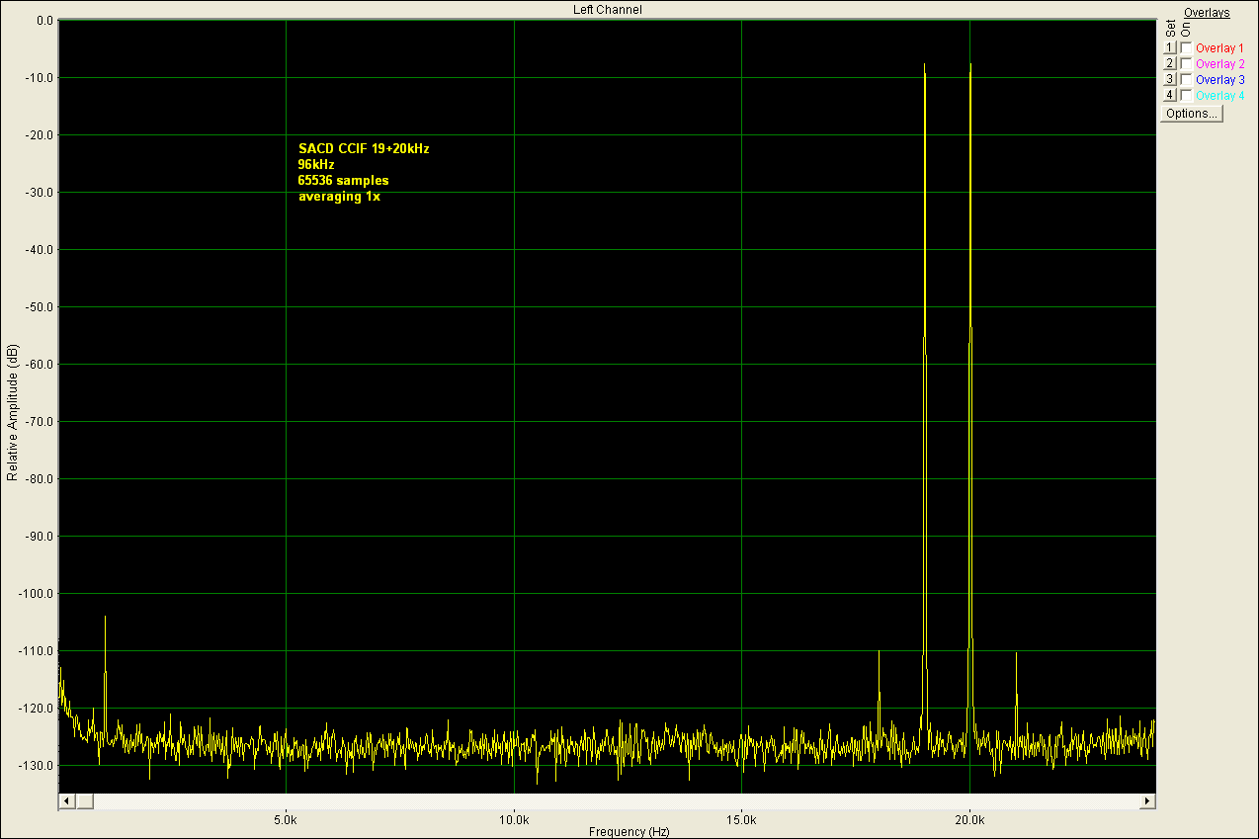
Task: Enable the Overlay 4 checkbox
Action: (1186, 95)
